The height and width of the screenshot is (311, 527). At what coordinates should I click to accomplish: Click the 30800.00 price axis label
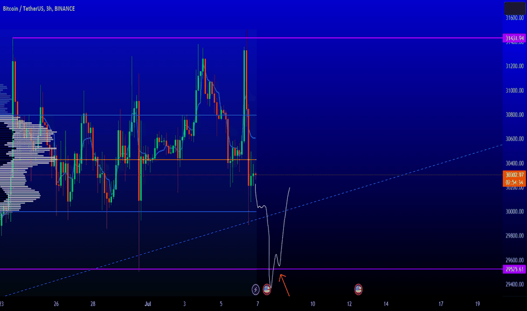click(514, 115)
